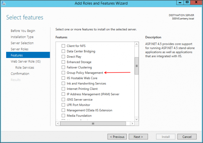
Task: Check the Failover Clustering feature
Action: (x=63, y=68)
